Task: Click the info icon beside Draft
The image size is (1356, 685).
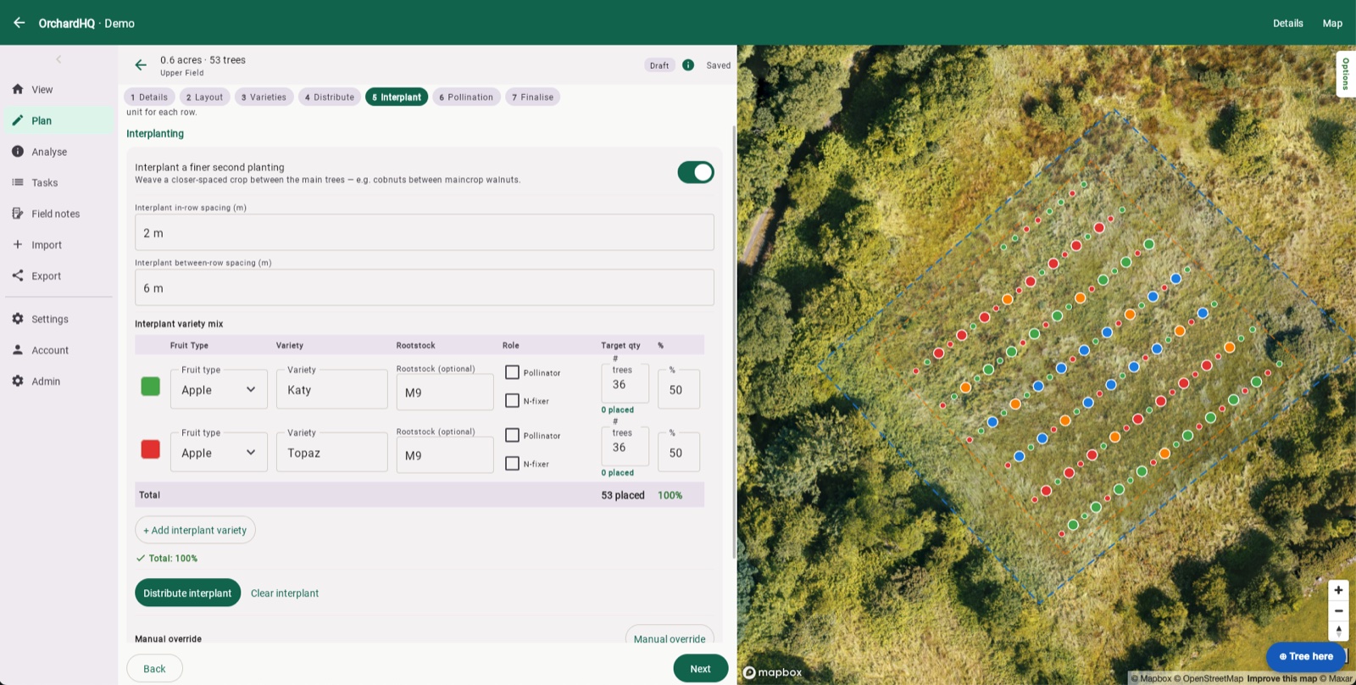Action: (688, 65)
